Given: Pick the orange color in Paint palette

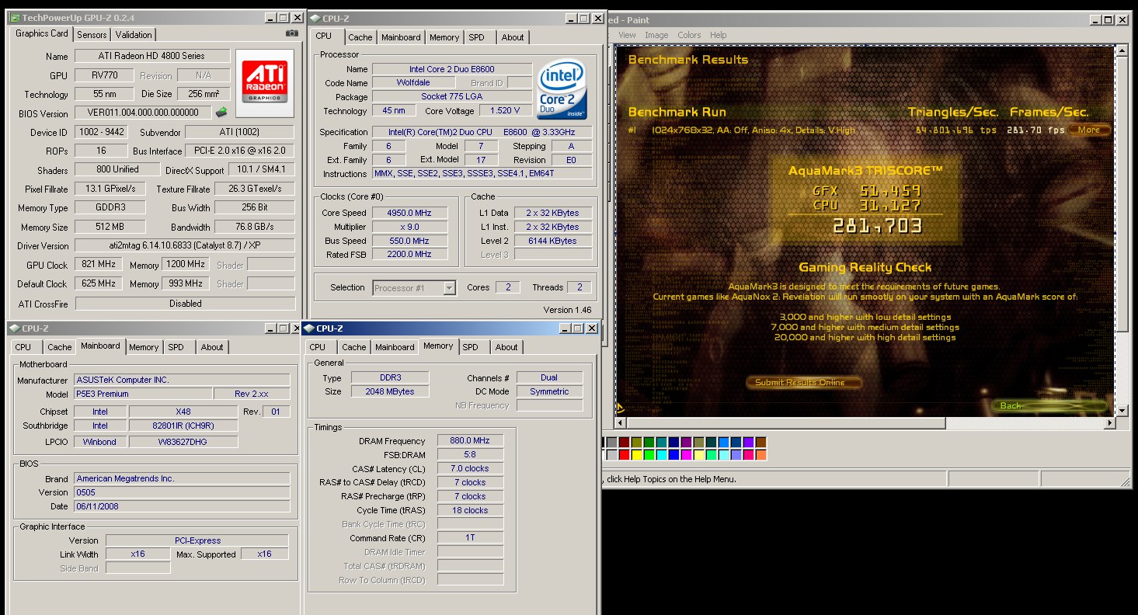Looking at the screenshot, I should [x=761, y=455].
